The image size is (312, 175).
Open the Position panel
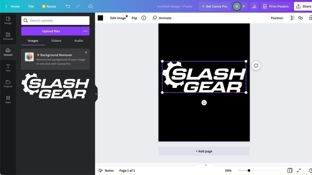tap(277, 18)
